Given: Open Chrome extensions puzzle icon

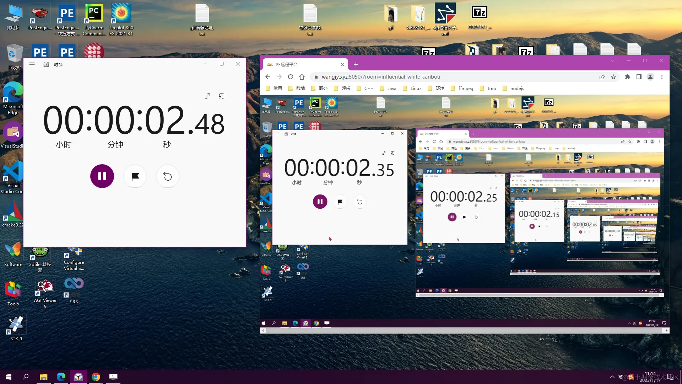Looking at the screenshot, I should [x=628, y=77].
